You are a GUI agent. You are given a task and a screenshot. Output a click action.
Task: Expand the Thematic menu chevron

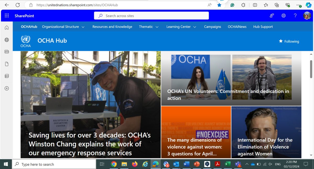[157, 27]
